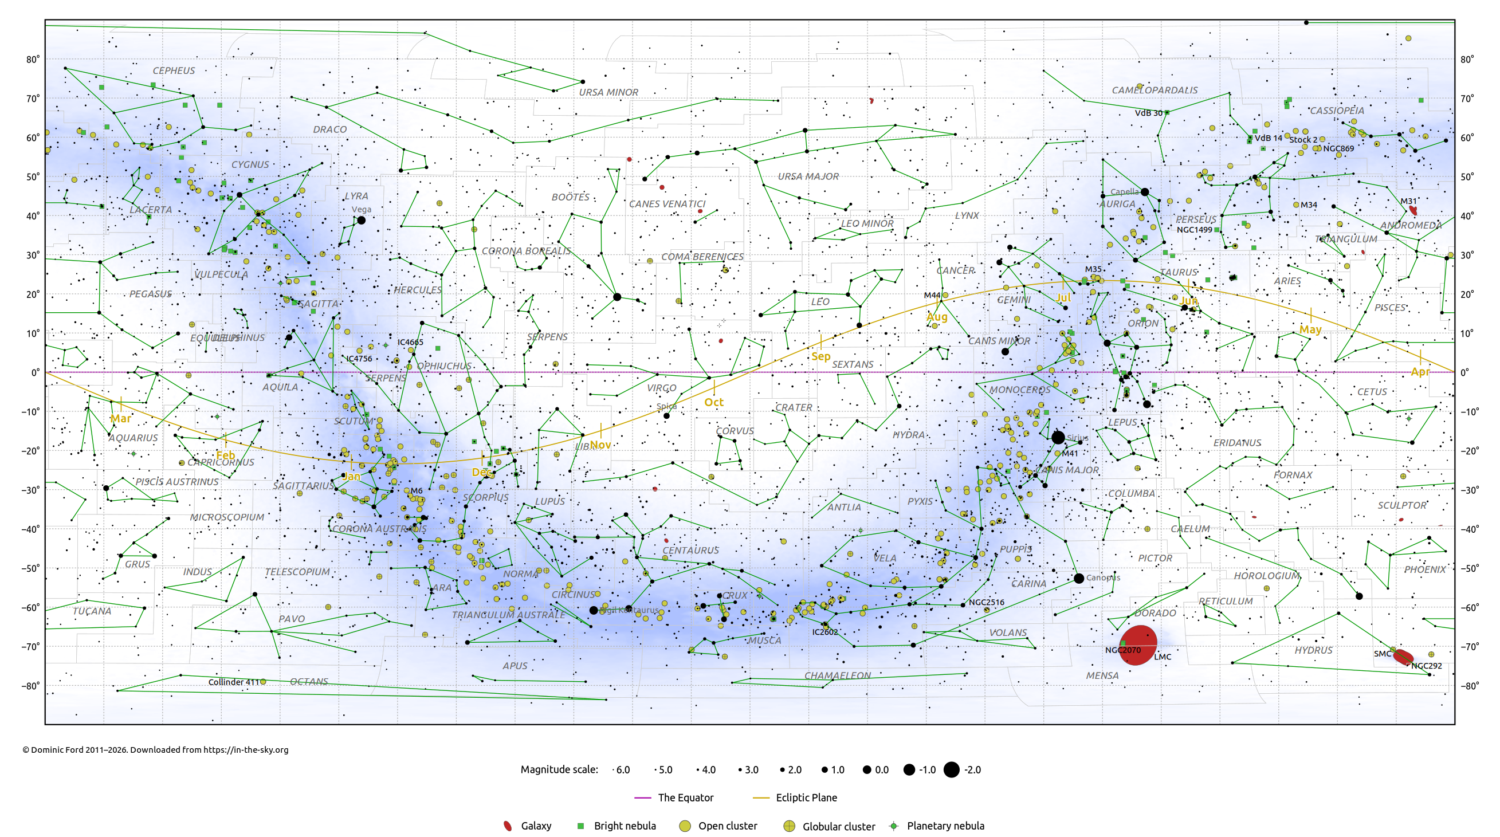Click the red galaxy ellipse legend icon
Image resolution: width=1500 pixels, height=837 pixels.
[508, 826]
